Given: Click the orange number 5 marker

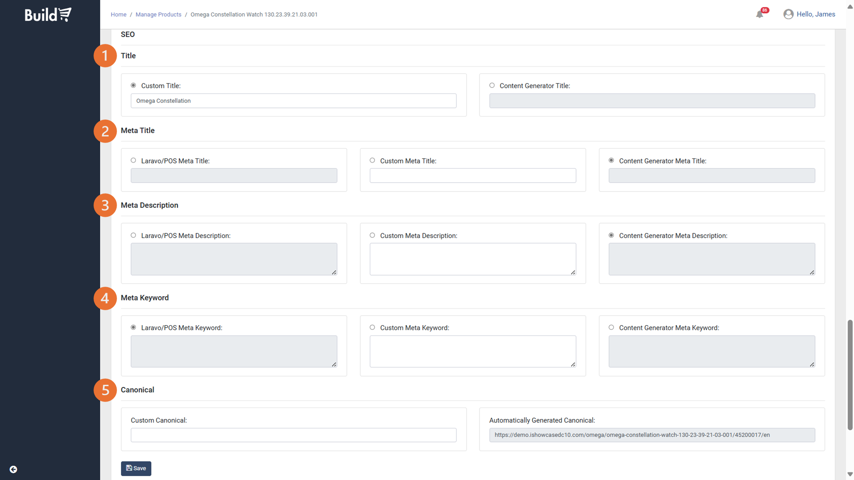Looking at the screenshot, I should coord(105,390).
